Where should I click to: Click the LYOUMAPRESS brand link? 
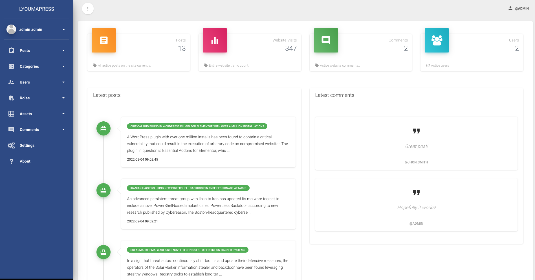tap(37, 9)
